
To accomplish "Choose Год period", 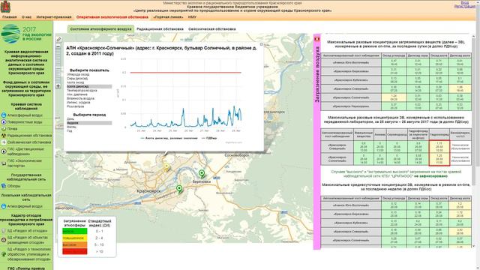I will (70, 130).
